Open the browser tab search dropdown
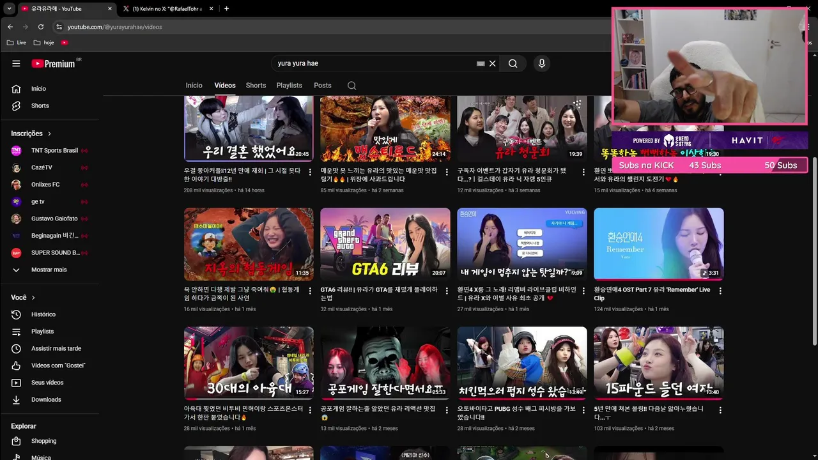 click(x=9, y=9)
